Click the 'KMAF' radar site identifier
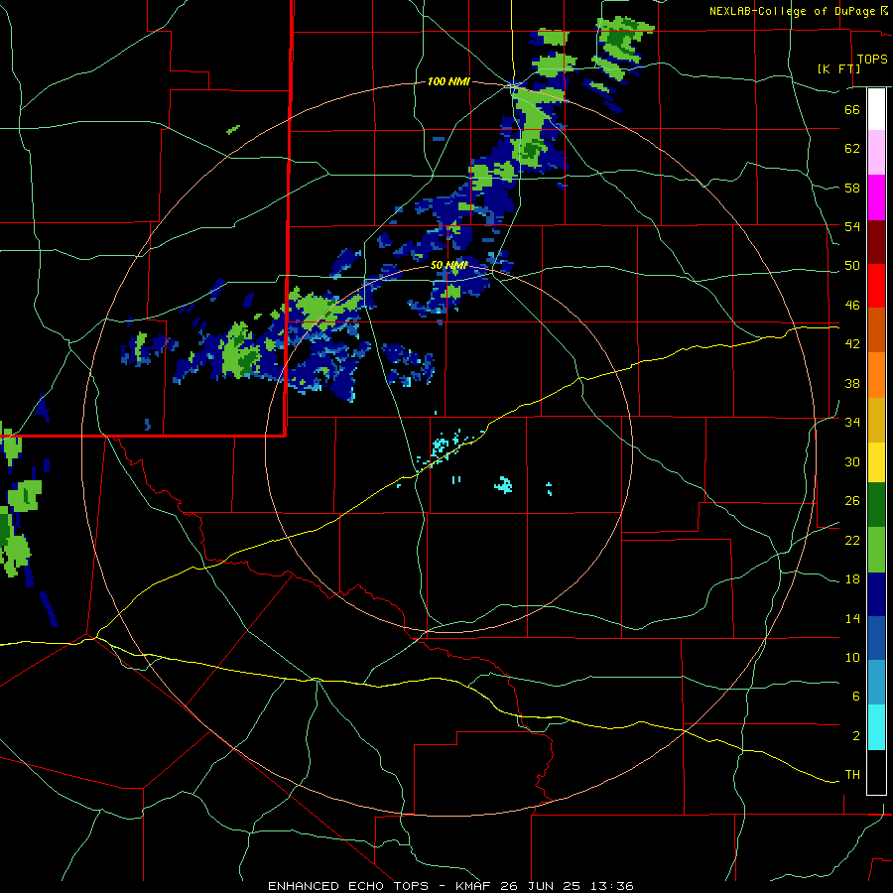 coord(472,886)
